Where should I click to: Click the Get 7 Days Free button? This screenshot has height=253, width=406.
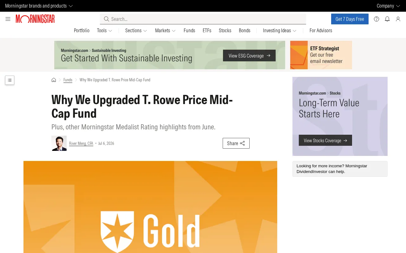pyautogui.click(x=350, y=19)
